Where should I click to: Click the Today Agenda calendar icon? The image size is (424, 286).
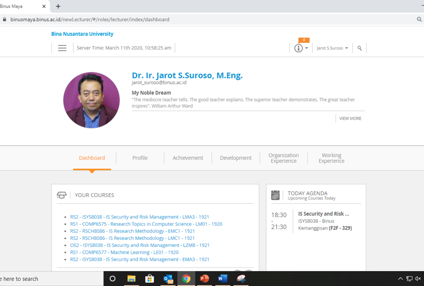(x=275, y=195)
